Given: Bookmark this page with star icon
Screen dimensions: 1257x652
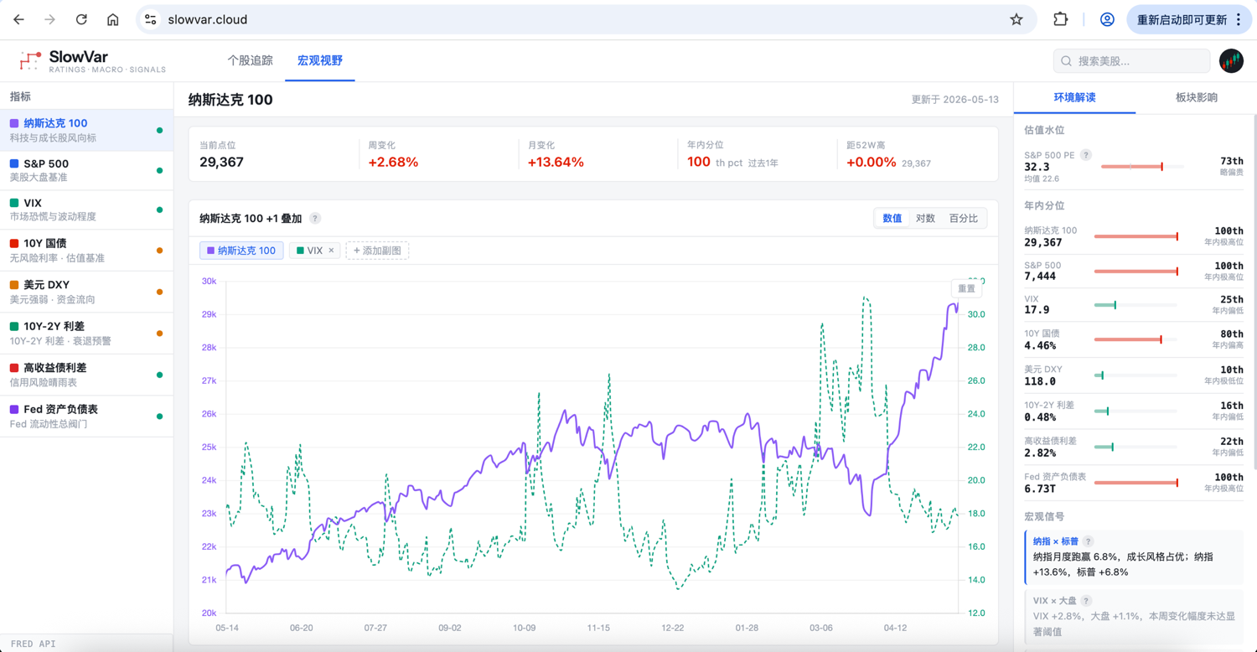Looking at the screenshot, I should click(1016, 19).
